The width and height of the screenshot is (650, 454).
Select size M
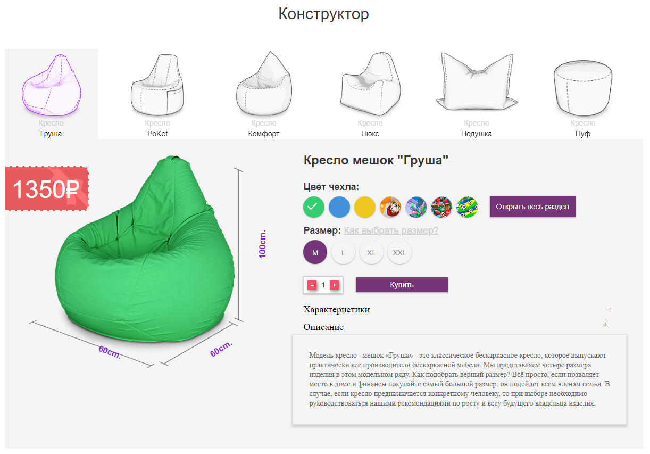click(315, 253)
